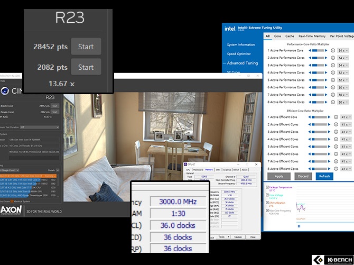
Task: Open CPU-Z Graphics tab
Action: coord(227,170)
